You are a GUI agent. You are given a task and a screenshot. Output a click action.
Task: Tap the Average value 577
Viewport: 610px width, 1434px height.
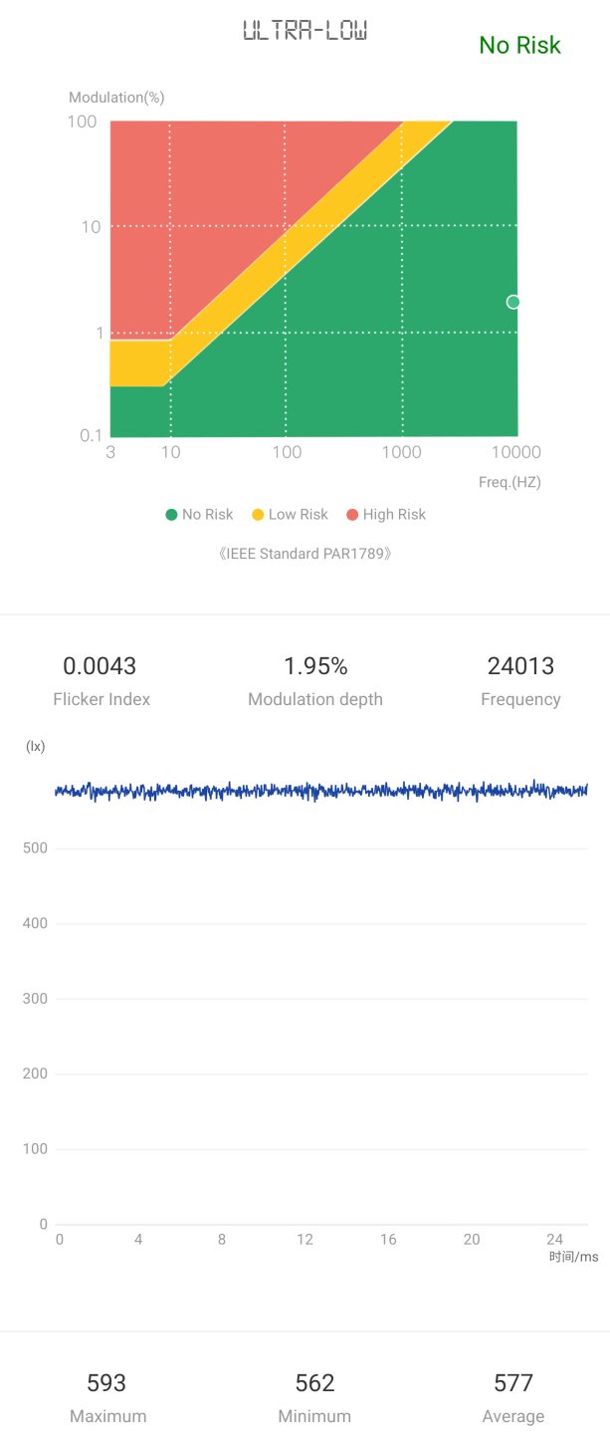(513, 1383)
